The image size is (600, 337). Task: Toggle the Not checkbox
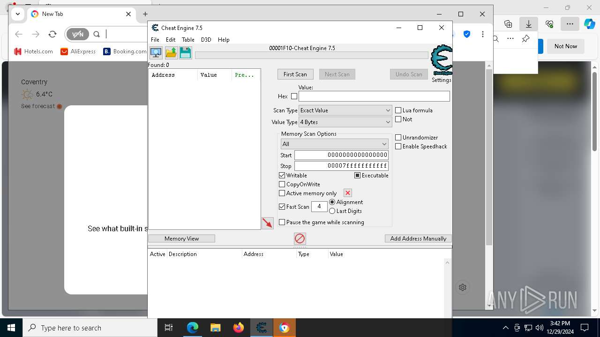[398, 119]
